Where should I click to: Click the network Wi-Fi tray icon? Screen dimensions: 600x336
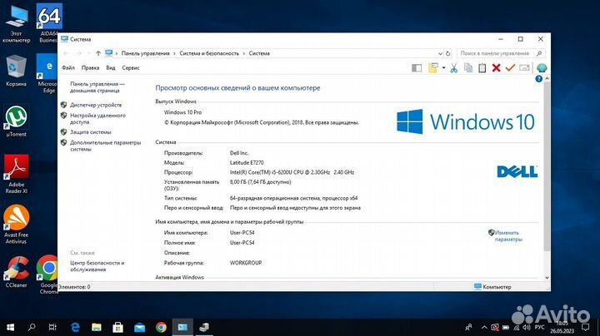coord(516,327)
